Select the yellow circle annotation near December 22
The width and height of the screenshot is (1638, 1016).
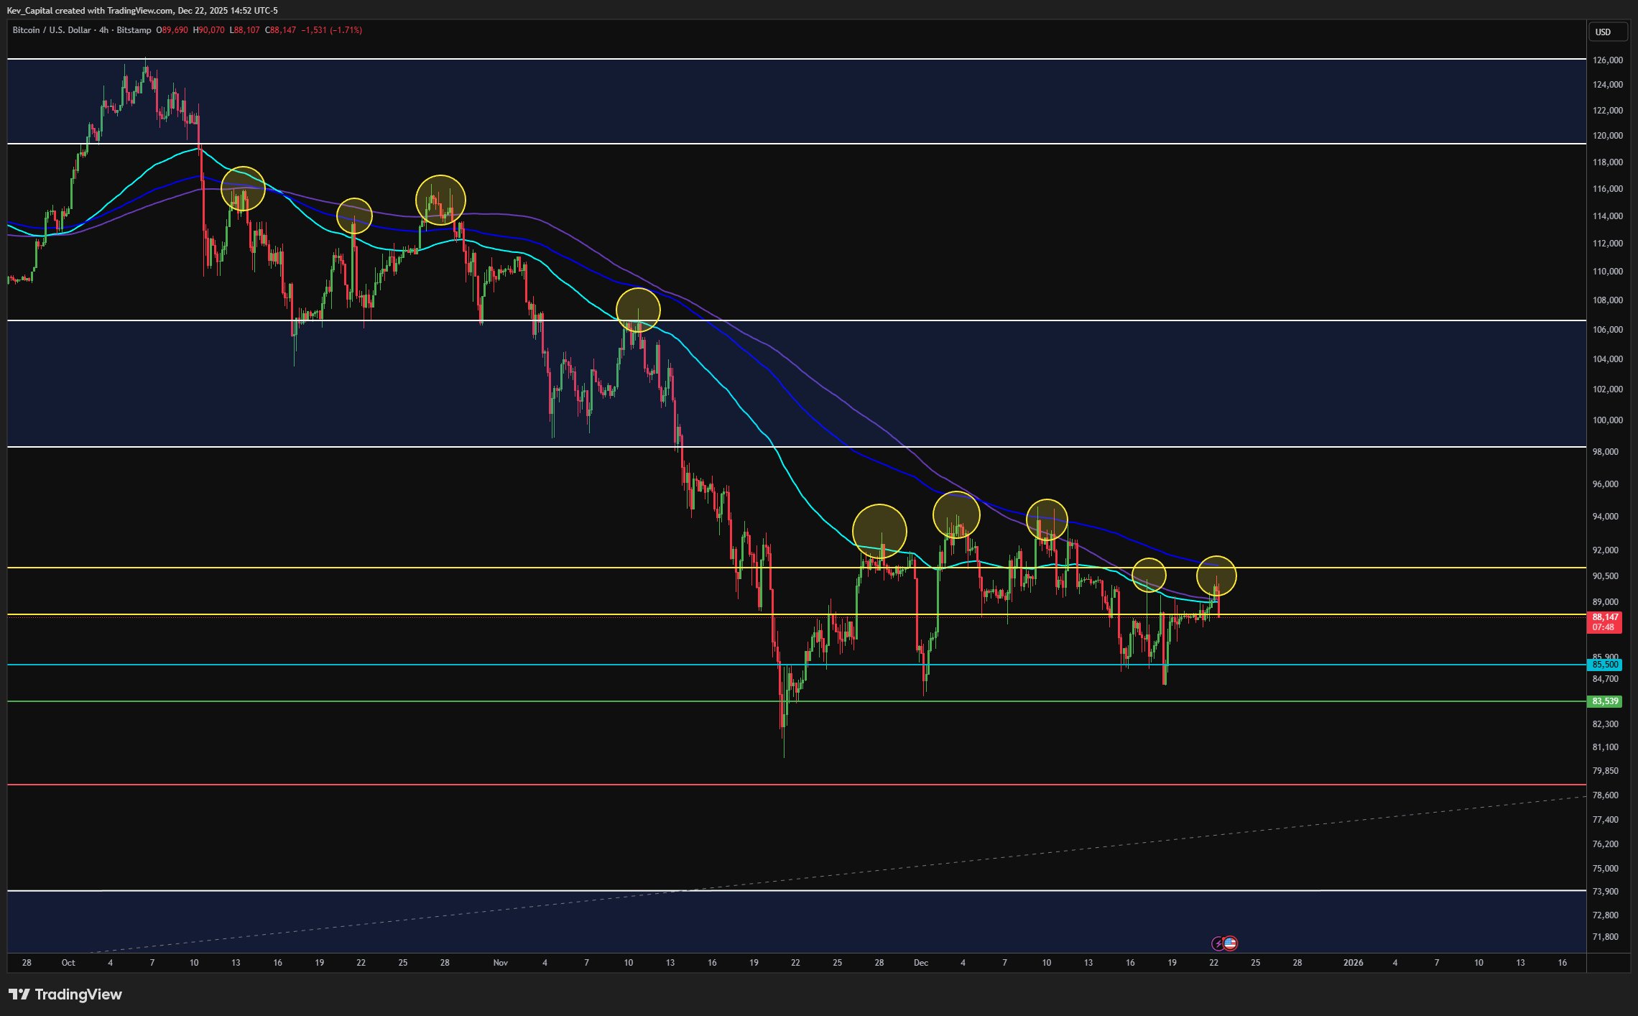click(x=1217, y=575)
